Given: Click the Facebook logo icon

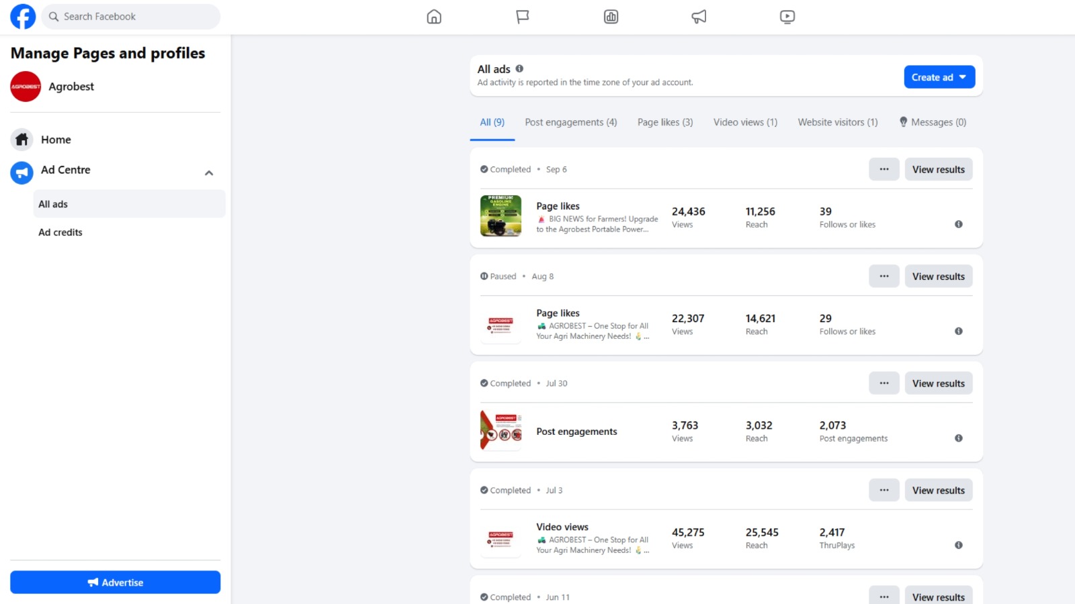Looking at the screenshot, I should [x=23, y=17].
